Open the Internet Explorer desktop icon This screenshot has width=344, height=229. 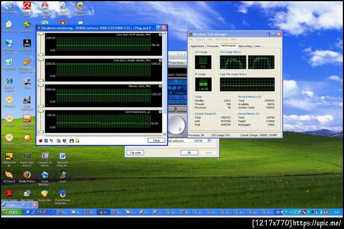pyautogui.click(x=9, y=84)
